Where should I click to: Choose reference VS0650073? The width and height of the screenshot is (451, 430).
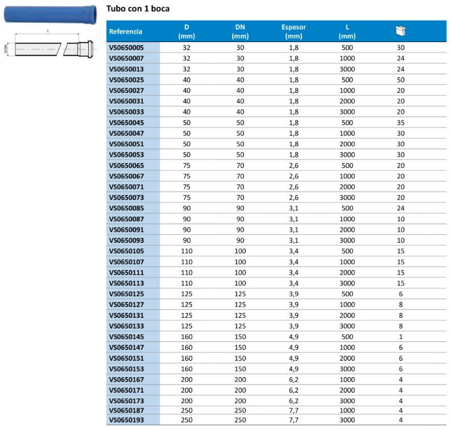pos(126,197)
